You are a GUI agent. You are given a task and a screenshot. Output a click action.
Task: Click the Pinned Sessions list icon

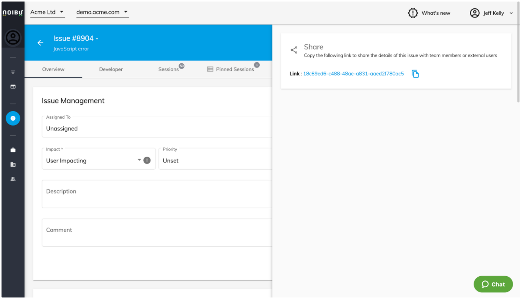click(210, 69)
